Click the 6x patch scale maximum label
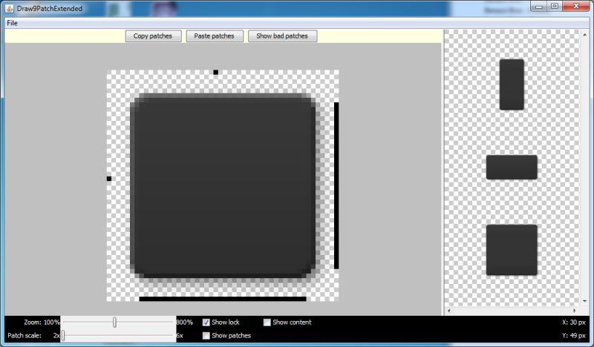This screenshot has height=347, width=594. coord(180,336)
